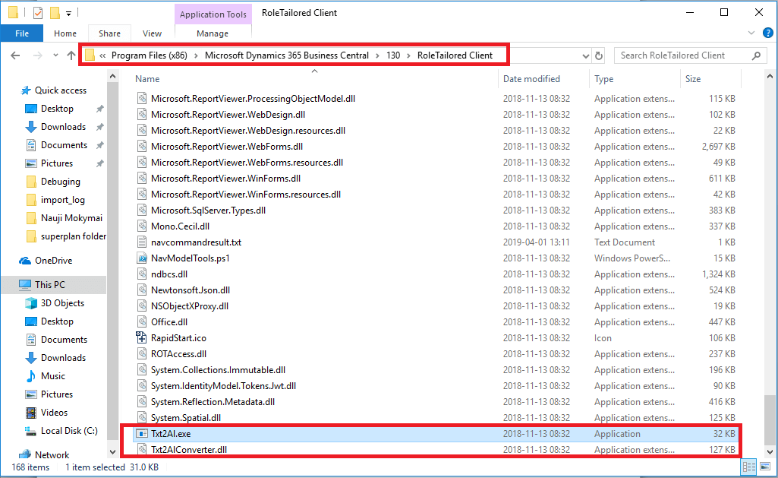778x478 pixels.
Task: Click the Music note icon
Action: point(31,376)
